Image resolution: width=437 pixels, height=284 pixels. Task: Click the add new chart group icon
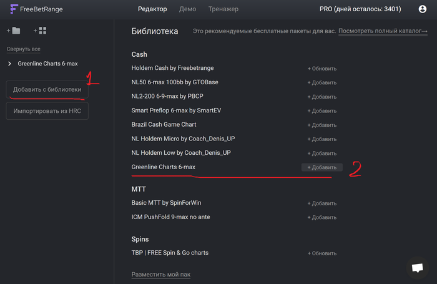41,30
